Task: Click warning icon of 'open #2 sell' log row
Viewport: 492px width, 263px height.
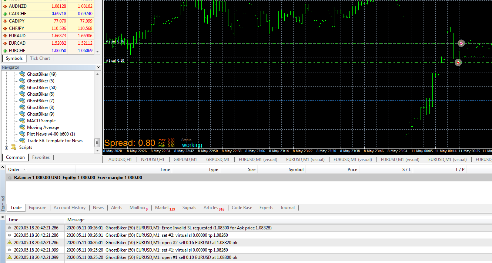Action: tap(10, 243)
